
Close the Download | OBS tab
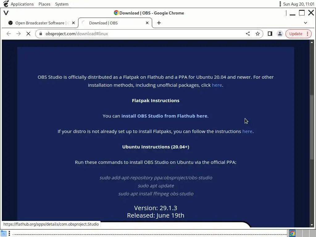click(147, 23)
